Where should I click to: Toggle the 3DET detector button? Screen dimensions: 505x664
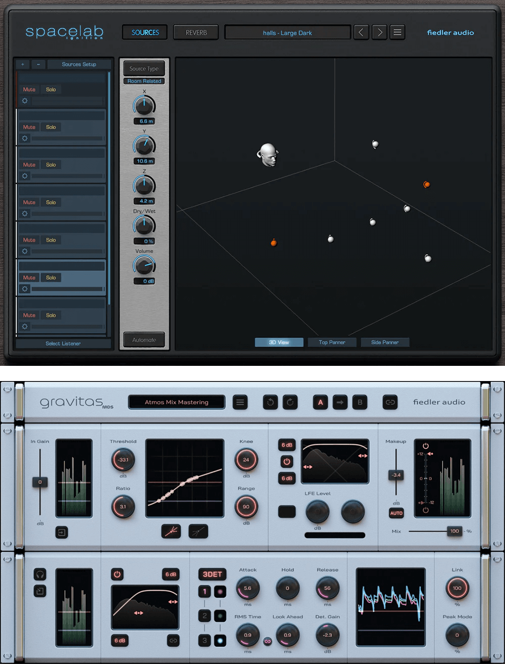(212, 574)
